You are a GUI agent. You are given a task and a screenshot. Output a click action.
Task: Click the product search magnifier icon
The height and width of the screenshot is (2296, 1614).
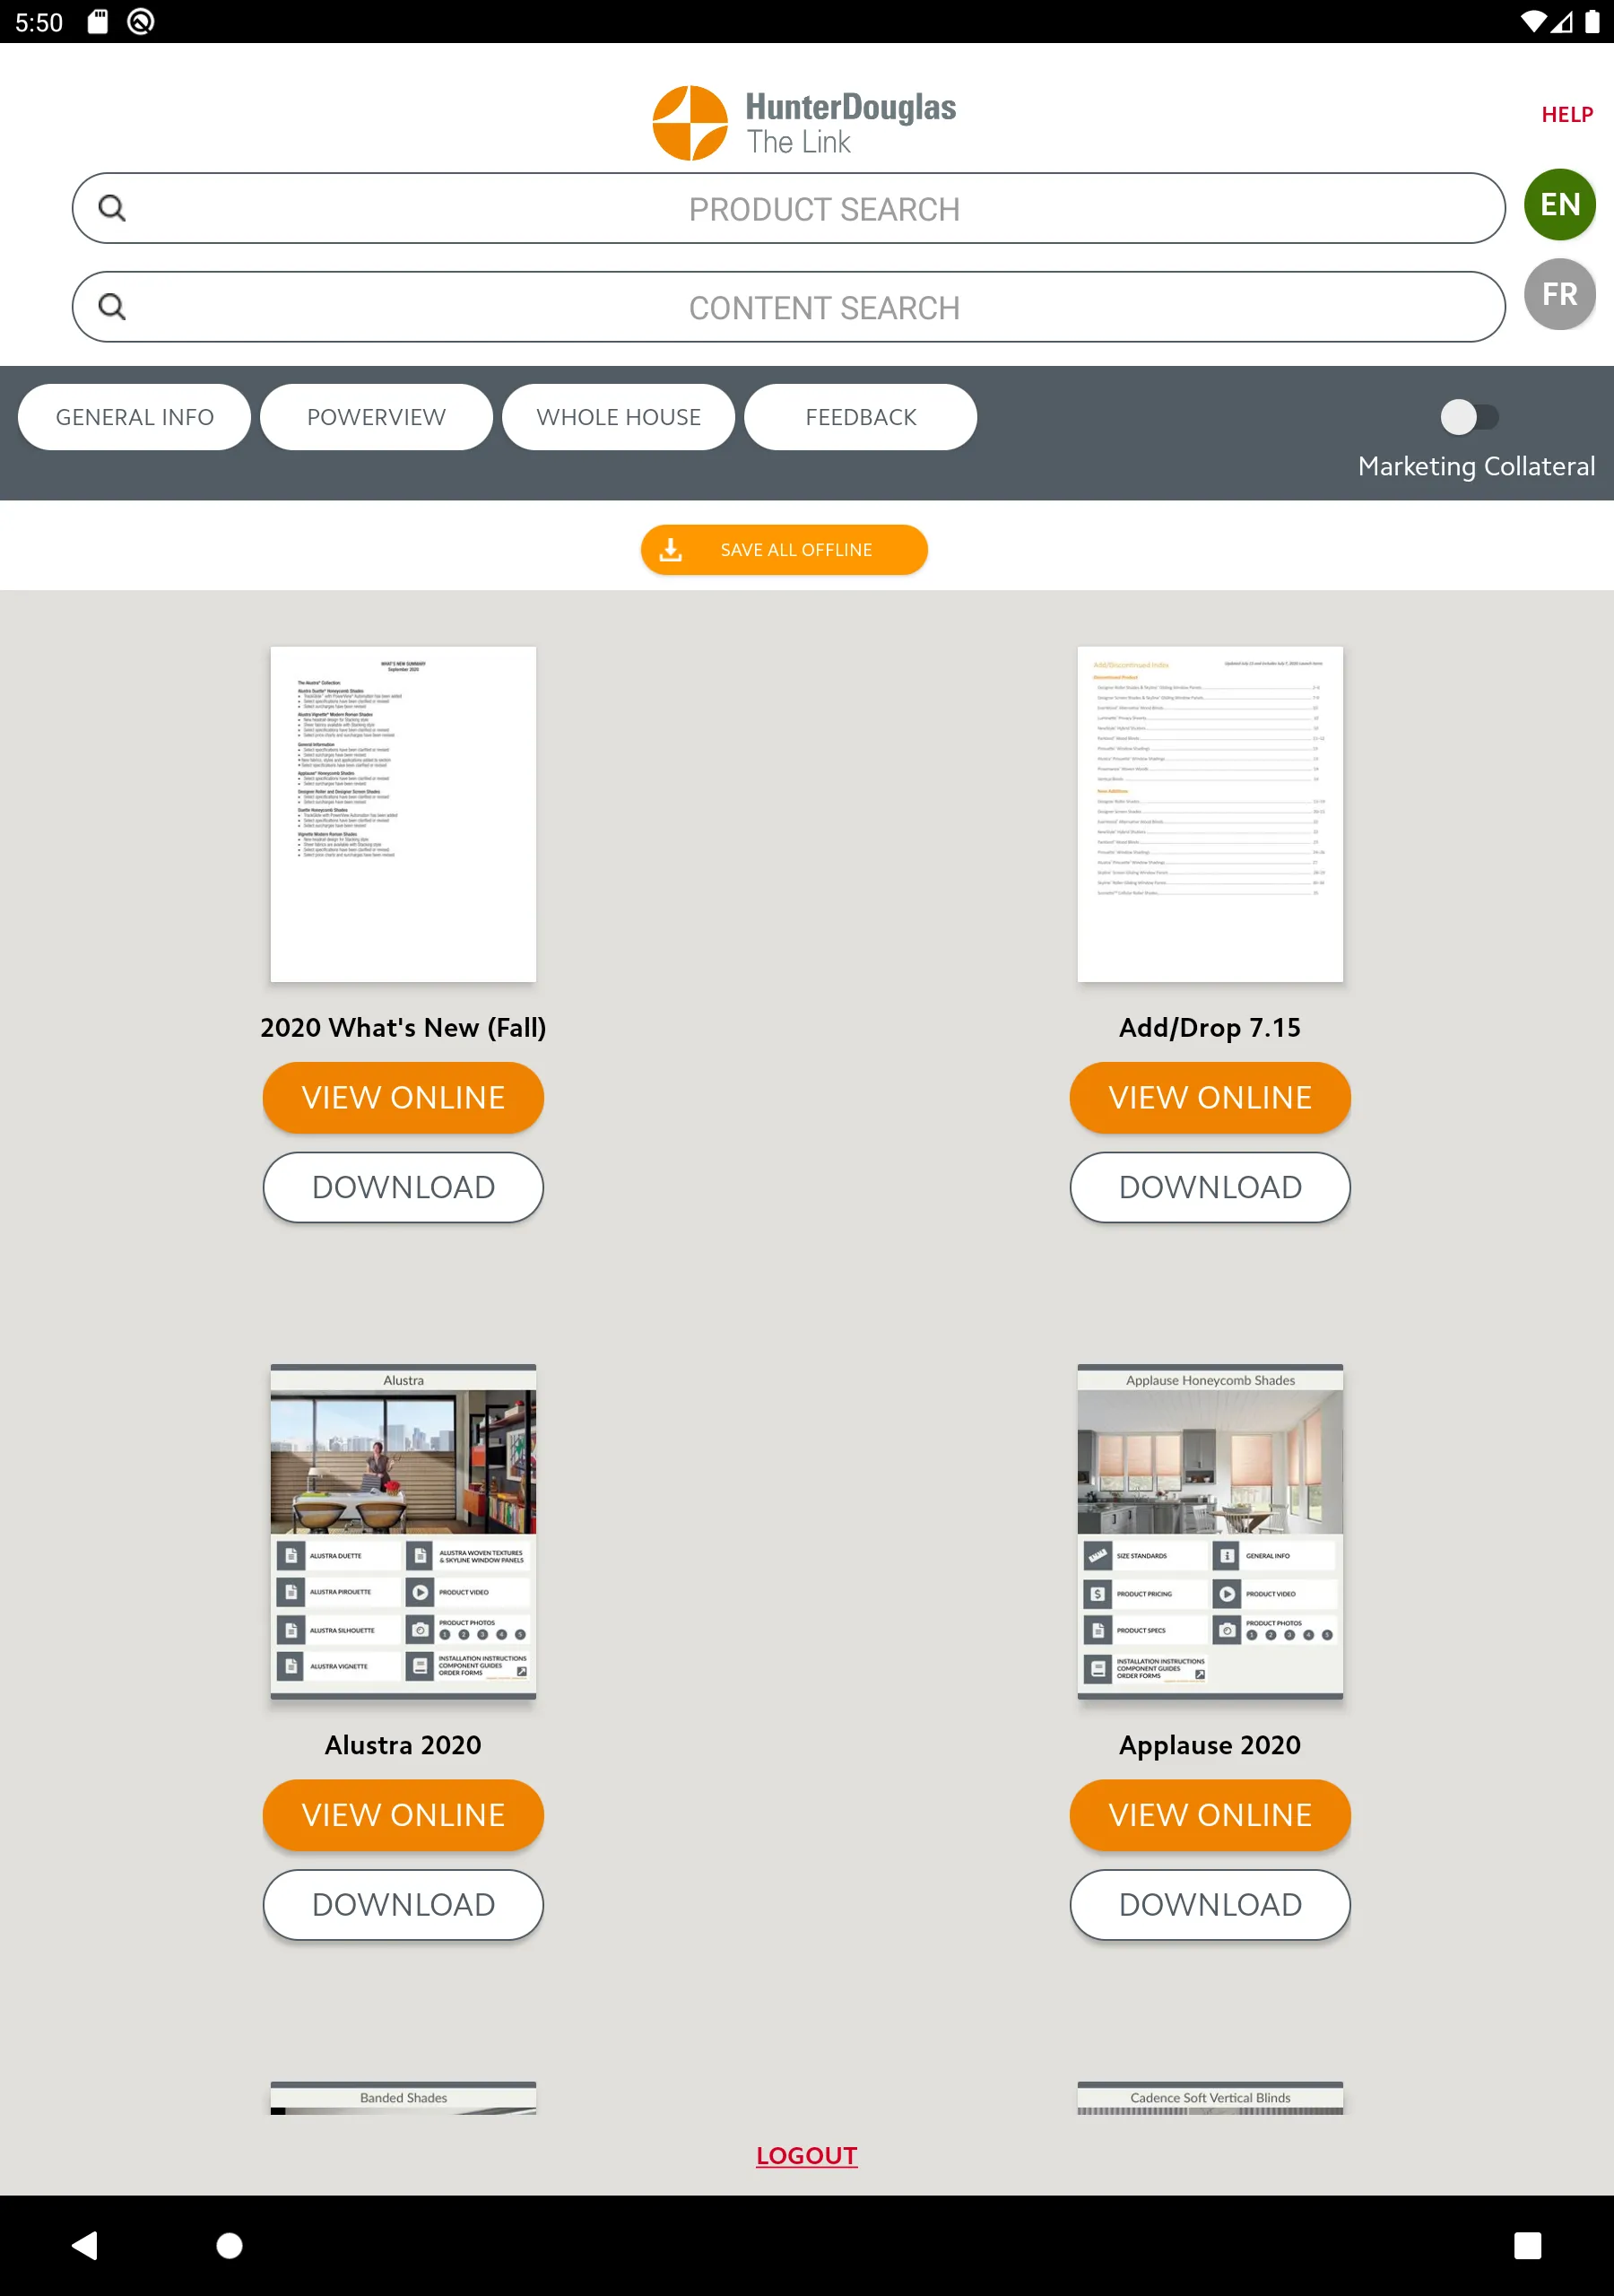click(x=112, y=208)
